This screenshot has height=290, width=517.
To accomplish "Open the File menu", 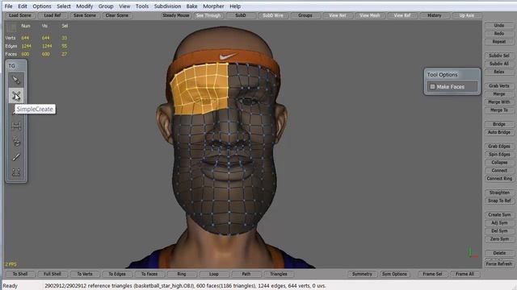I will pyautogui.click(x=8, y=6).
